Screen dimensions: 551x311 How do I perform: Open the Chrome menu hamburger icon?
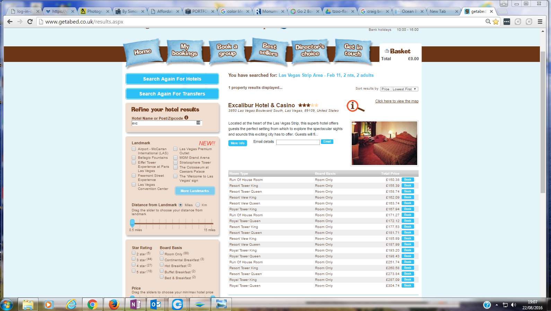tap(540, 21)
